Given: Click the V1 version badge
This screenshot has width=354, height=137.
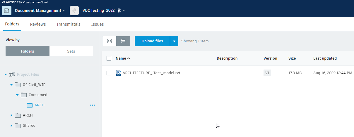Looking at the screenshot, I should pyautogui.click(x=267, y=73).
